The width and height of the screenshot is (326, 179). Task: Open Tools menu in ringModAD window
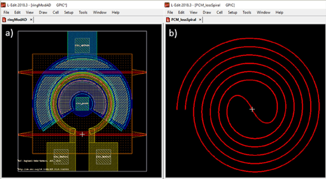coord(83,12)
